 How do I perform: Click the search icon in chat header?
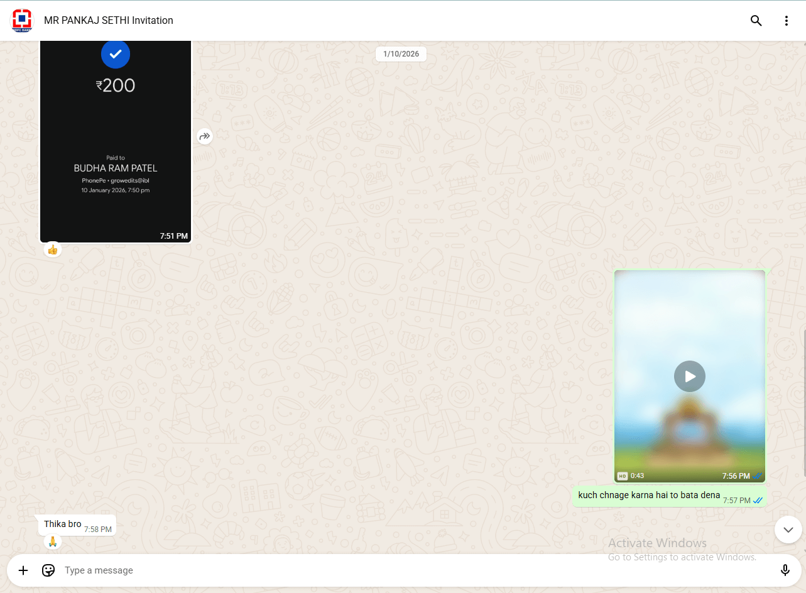point(756,21)
